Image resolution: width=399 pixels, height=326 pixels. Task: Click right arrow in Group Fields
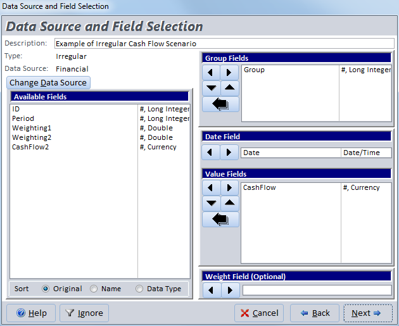(229, 72)
